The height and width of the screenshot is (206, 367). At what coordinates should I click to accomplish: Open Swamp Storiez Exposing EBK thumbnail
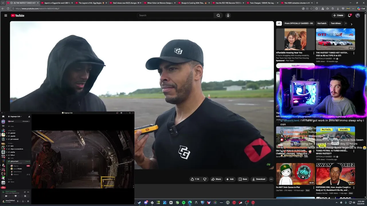(335, 174)
